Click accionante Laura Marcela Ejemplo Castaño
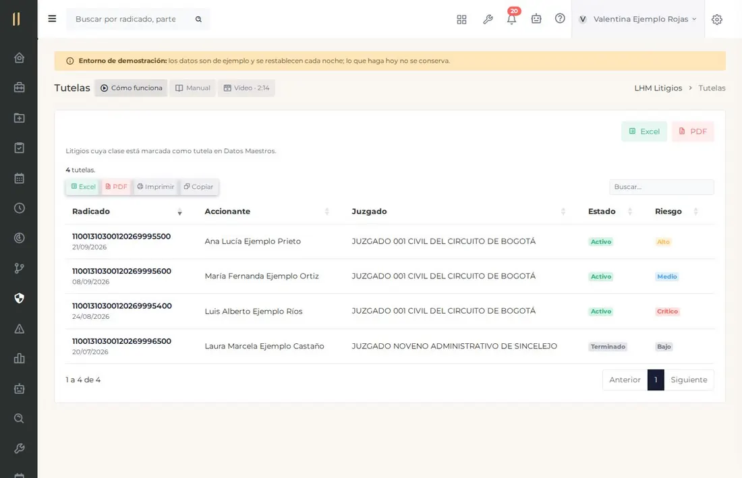Viewport: 742px width, 478px height. [264, 346]
